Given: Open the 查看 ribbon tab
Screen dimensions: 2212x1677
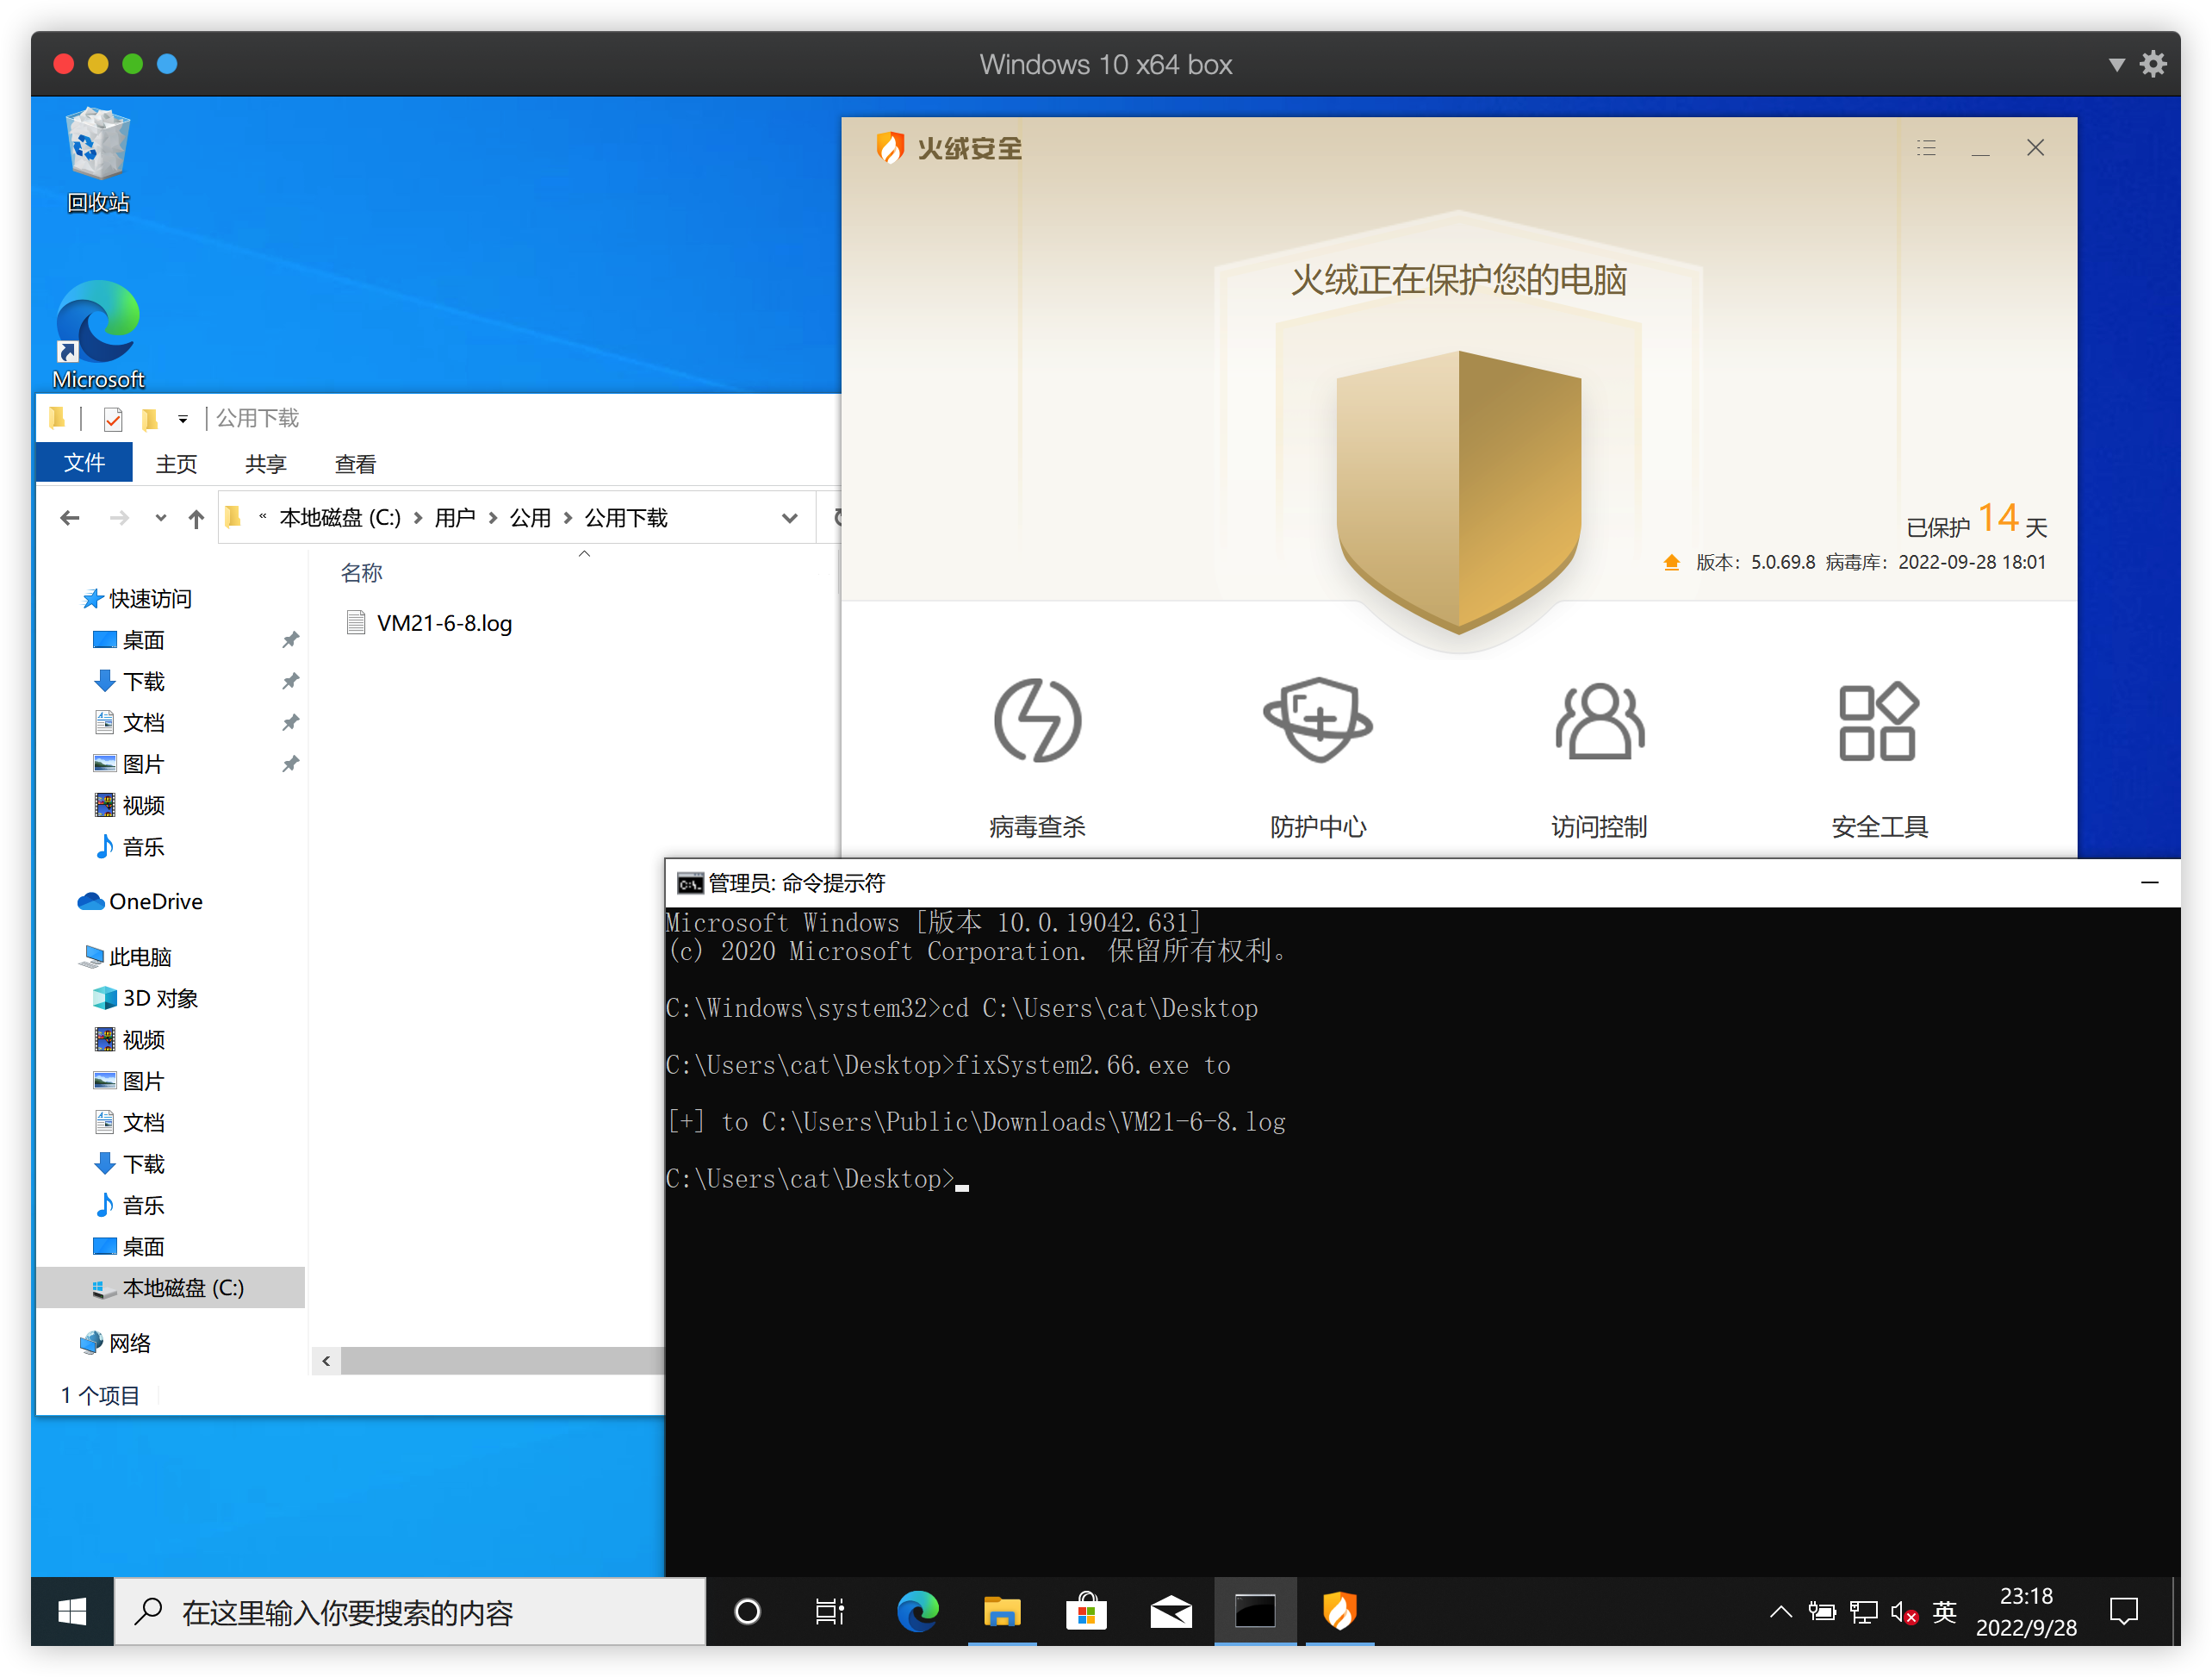Looking at the screenshot, I should pos(355,464).
